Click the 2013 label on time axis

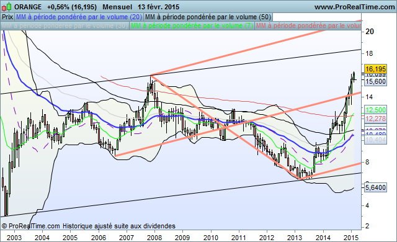[x=295, y=238]
